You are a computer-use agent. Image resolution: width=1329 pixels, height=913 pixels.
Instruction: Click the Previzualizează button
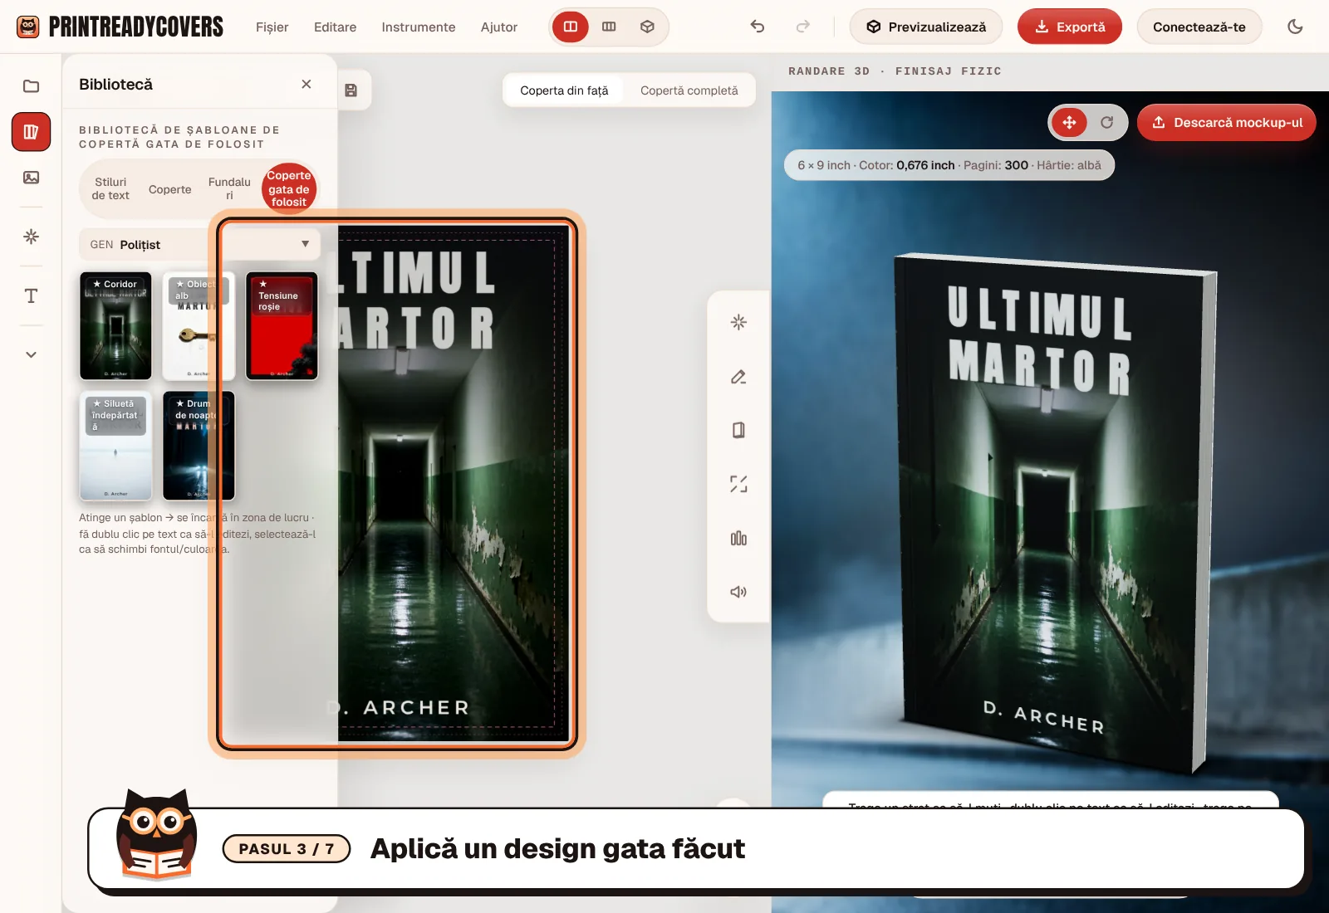click(x=926, y=27)
